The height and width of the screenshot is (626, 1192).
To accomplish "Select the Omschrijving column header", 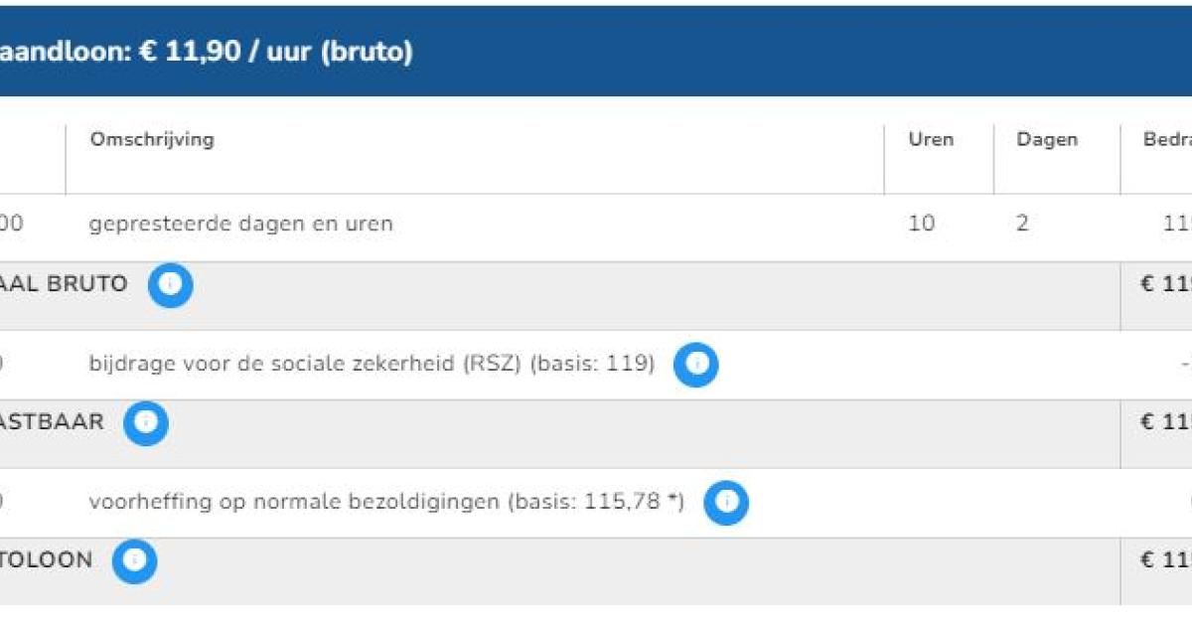I will pyautogui.click(x=152, y=139).
